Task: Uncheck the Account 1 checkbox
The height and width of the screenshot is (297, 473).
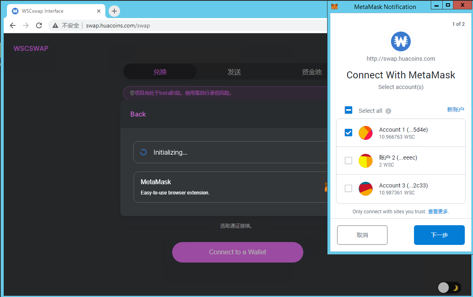Action: click(348, 133)
